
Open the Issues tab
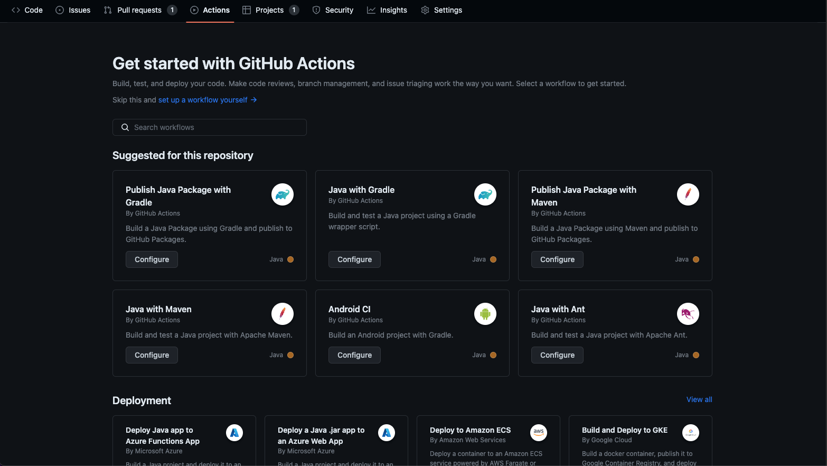(x=73, y=10)
